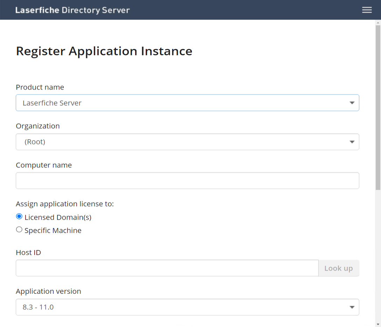Image resolution: width=381 pixels, height=327 pixels.
Task: Open the hamburger menu icon
Action: pos(367,10)
